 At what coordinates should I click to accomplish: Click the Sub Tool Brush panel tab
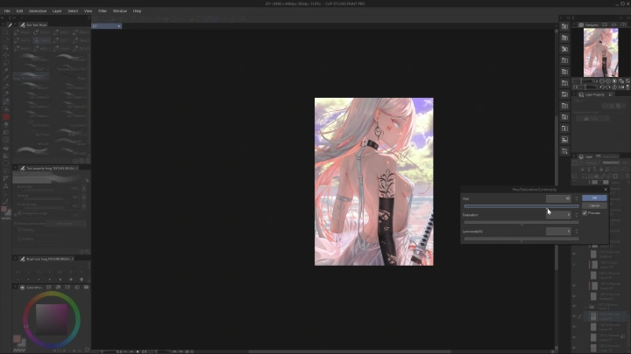tap(34, 24)
